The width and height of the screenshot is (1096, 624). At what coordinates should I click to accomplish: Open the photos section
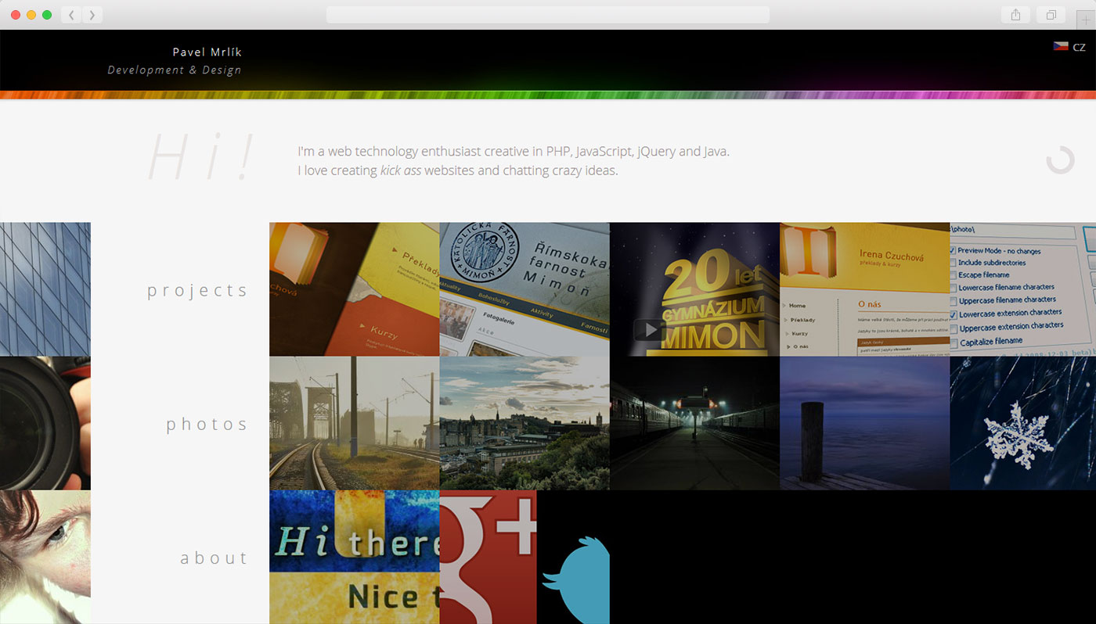pyautogui.click(x=207, y=424)
